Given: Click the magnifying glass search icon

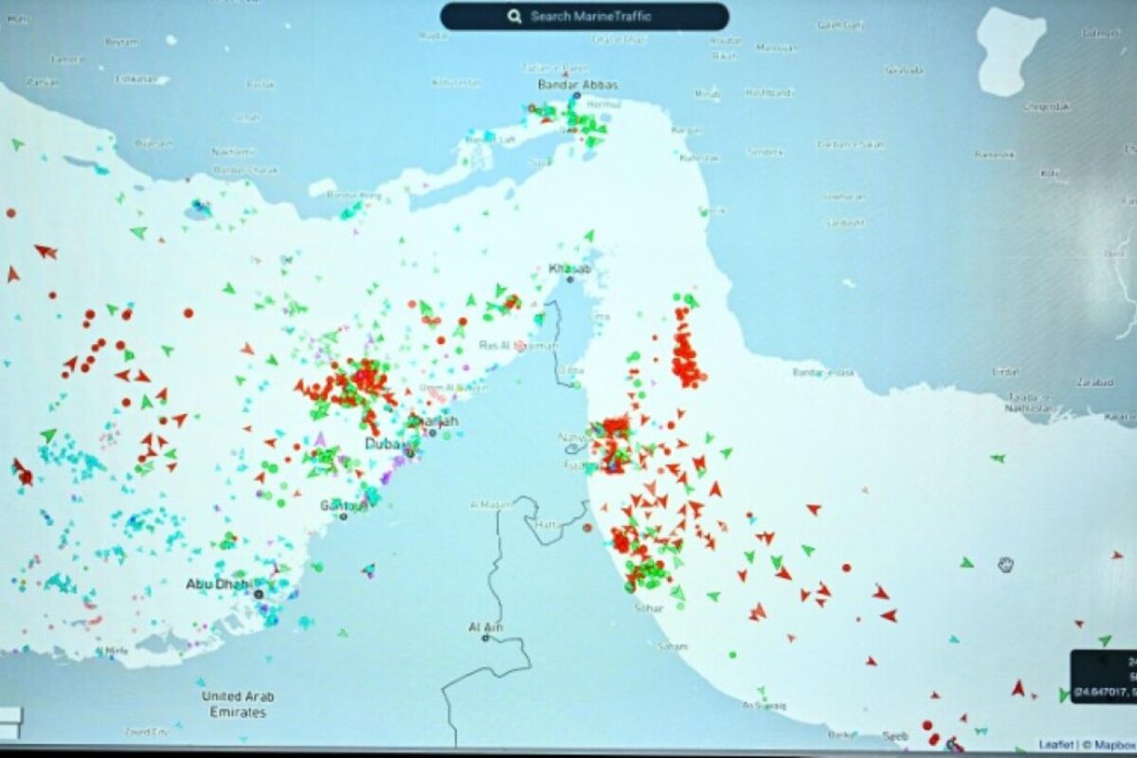Looking at the screenshot, I should [x=514, y=16].
